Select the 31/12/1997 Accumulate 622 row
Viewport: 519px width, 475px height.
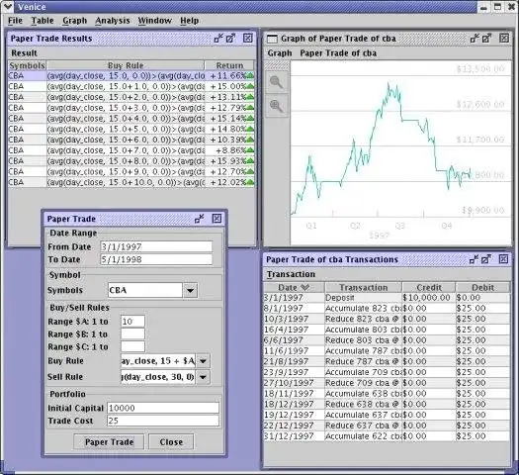click(x=387, y=436)
